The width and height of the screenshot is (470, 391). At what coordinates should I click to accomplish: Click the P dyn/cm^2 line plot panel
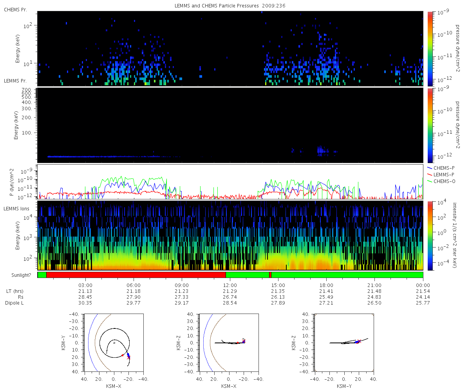pos(230,182)
